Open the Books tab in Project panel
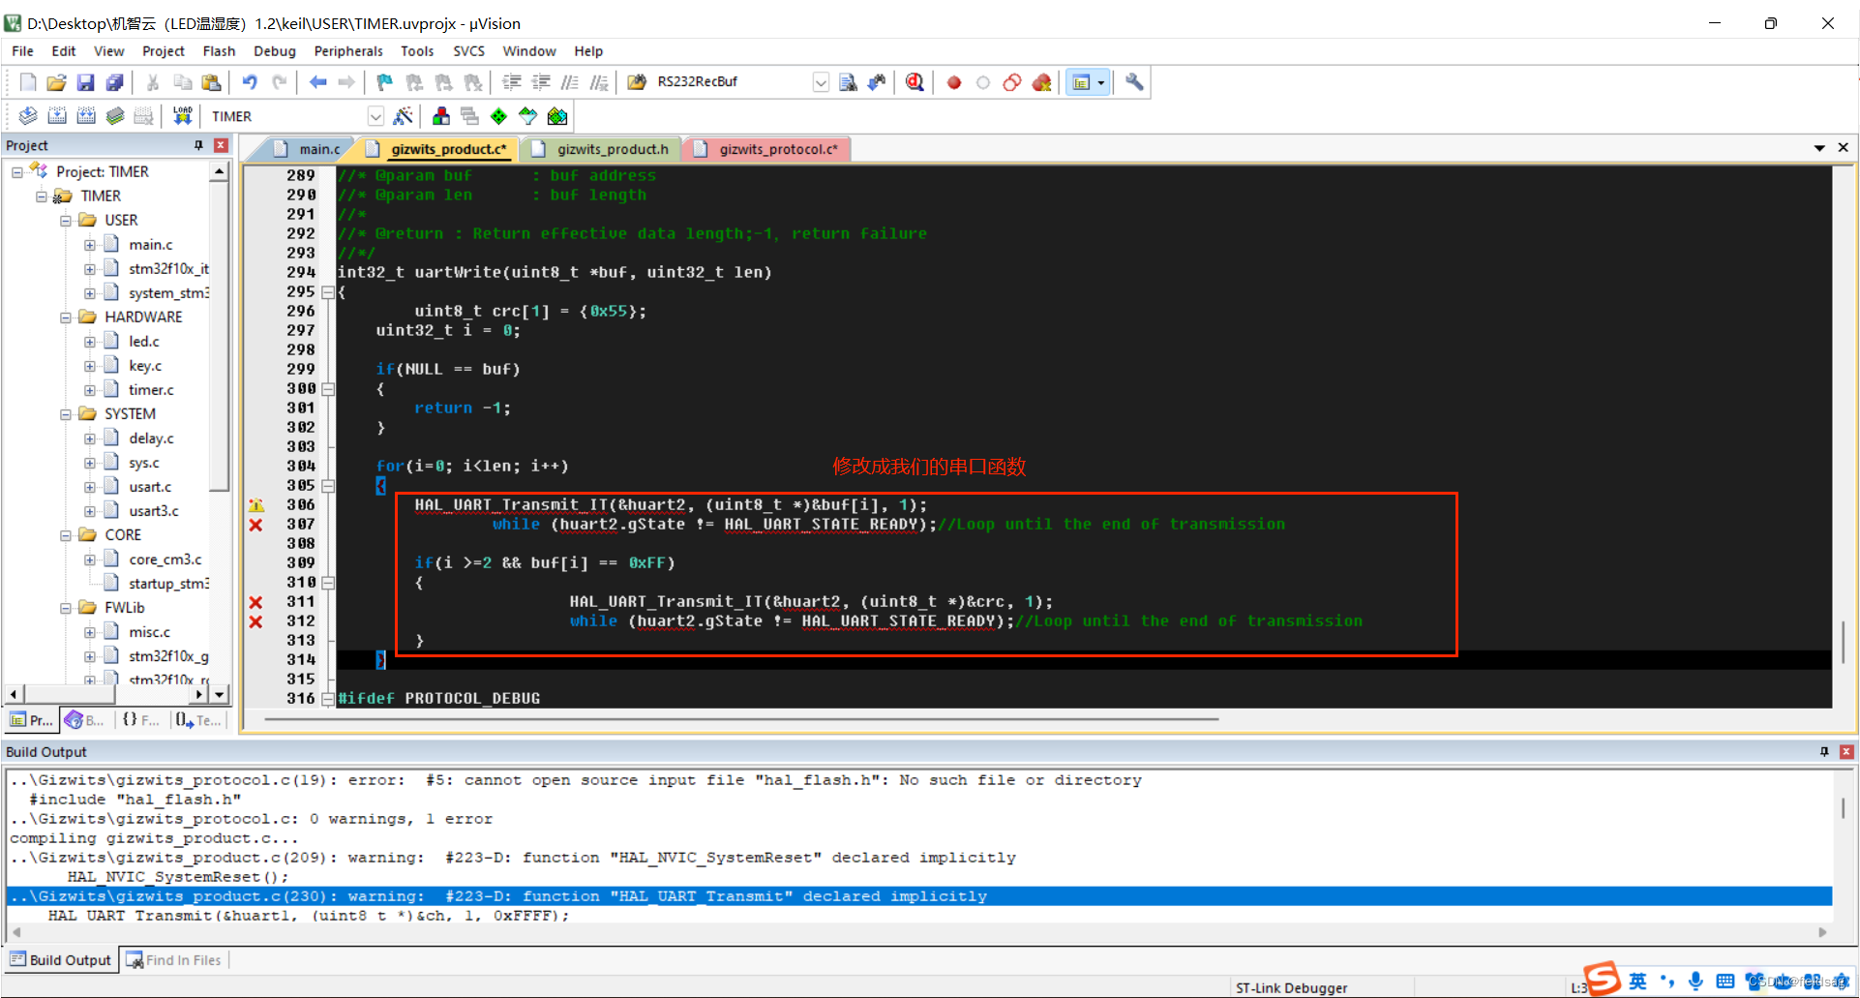Image resolution: width=1860 pixels, height=998 pixels. (x=84, y=720)
